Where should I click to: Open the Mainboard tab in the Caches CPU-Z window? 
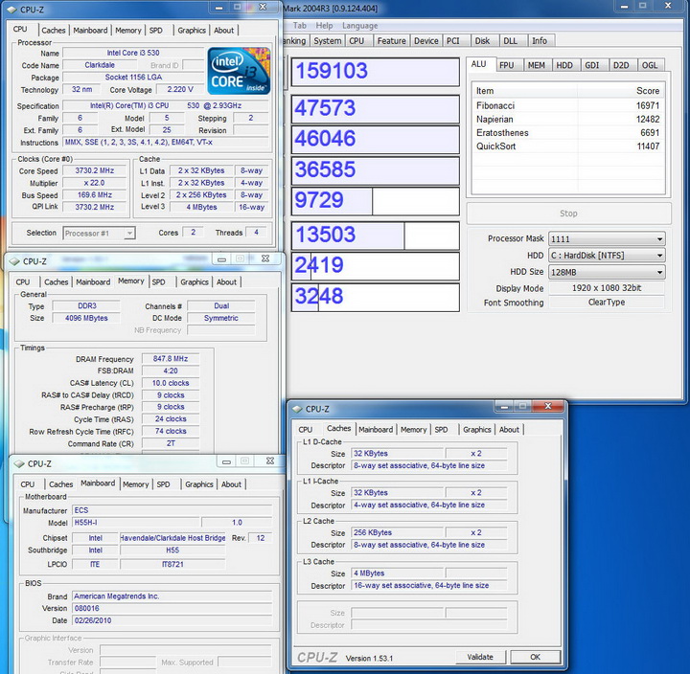click(376, 430)
